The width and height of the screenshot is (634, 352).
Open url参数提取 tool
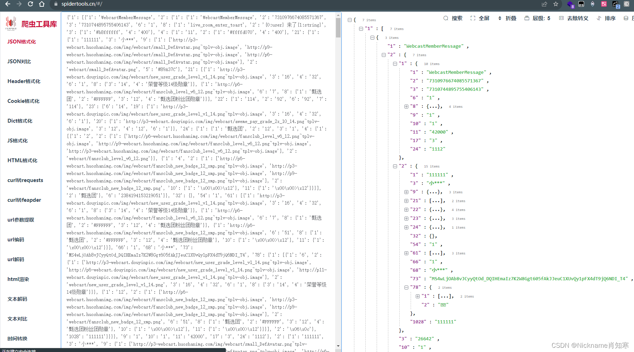[21, 220]
